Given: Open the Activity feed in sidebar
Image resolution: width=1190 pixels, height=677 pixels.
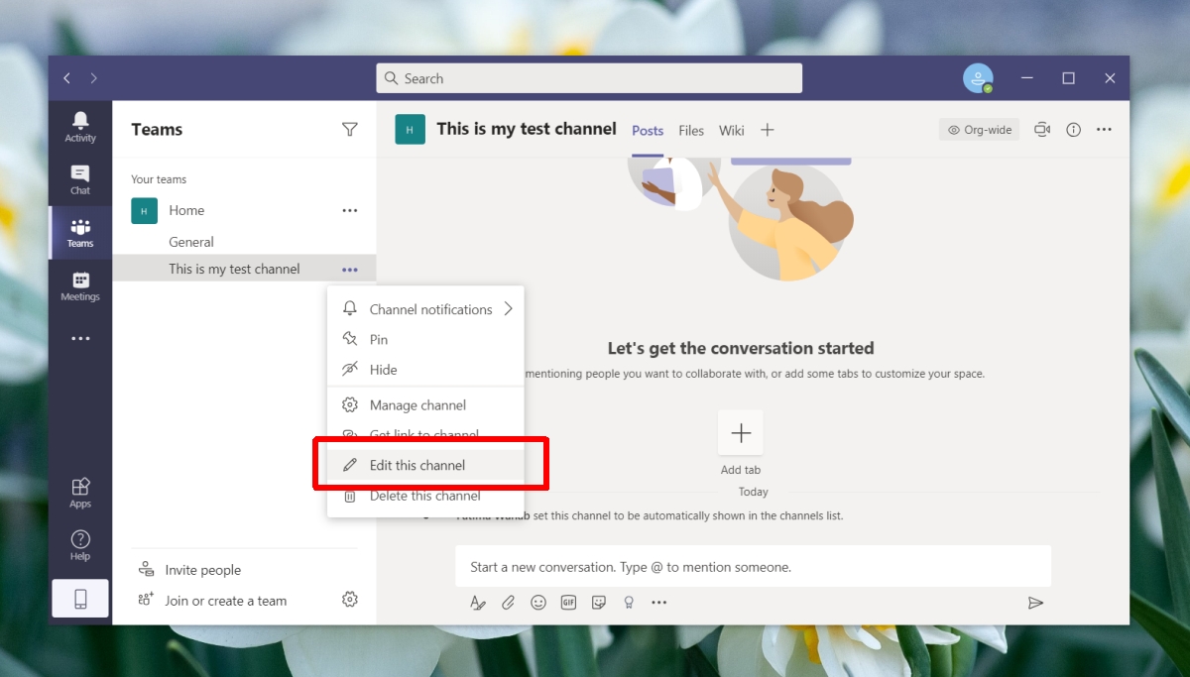Looking at the screenshot, I should coord(80,127).
